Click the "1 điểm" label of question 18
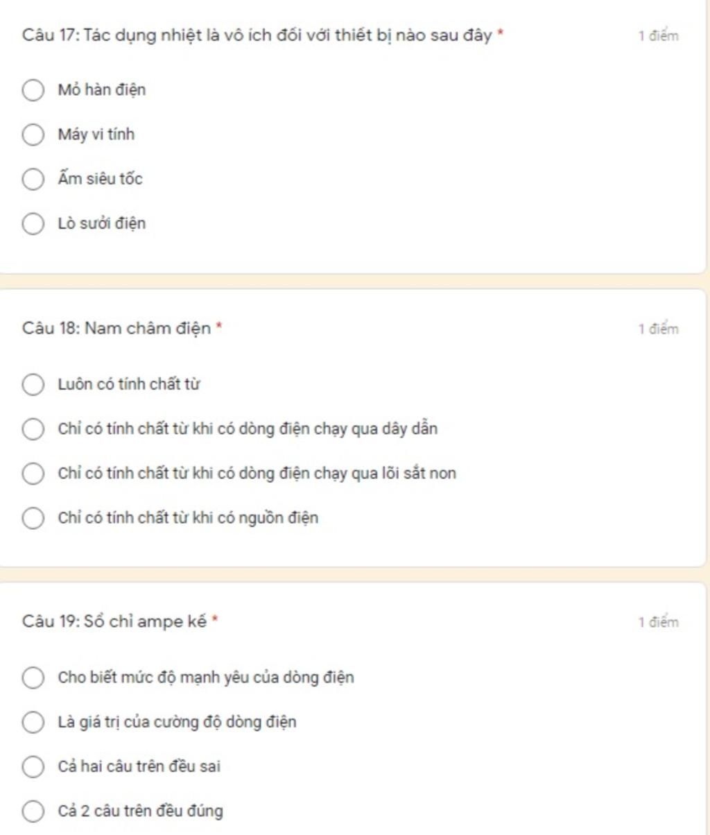Image resolution: width=710 pixels, height=835 pixels. pos(658,329)
